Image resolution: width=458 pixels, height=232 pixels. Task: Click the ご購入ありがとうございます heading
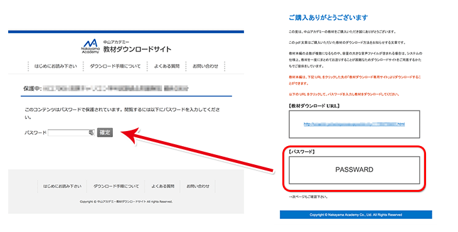[328, 18]
